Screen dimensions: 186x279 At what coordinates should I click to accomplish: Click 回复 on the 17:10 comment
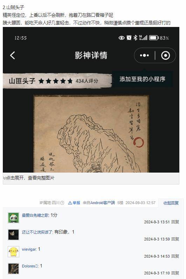[x=175, y=273]
